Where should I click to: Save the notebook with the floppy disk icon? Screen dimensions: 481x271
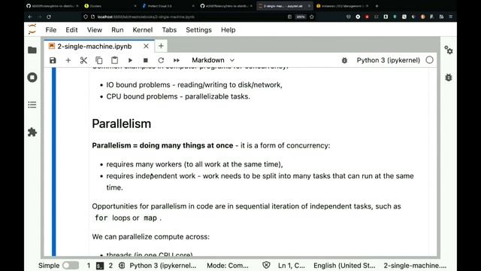click(53, 60)
